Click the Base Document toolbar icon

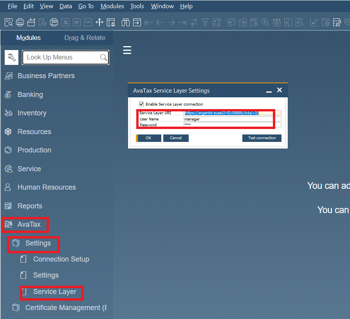[231, 23]
